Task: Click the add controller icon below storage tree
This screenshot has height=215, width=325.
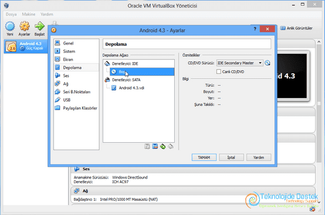Action: point(163,146)
